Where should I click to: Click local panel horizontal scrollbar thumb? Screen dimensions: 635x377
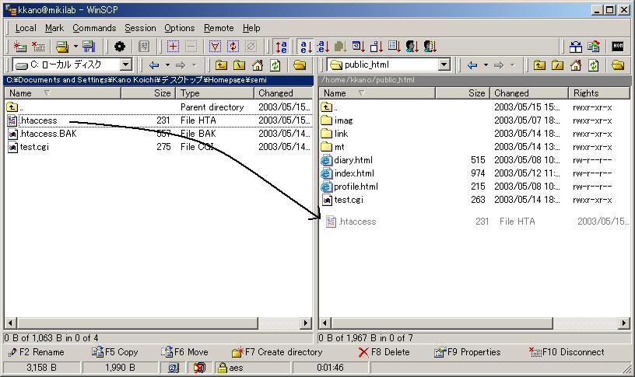coord(138,323)
